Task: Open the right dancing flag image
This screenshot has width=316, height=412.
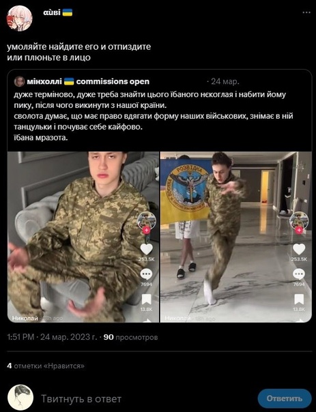Action: 236,237
